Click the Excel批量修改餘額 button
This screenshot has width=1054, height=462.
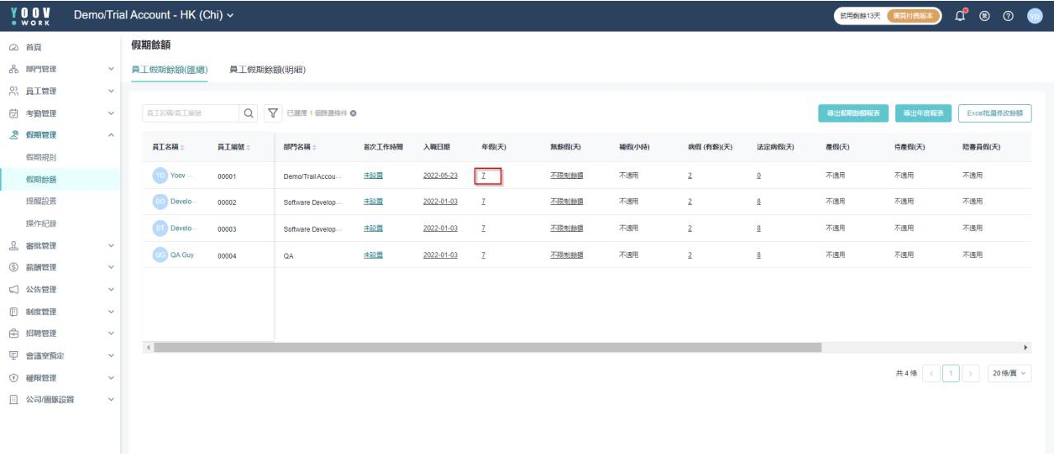click(x=994, y=113)
